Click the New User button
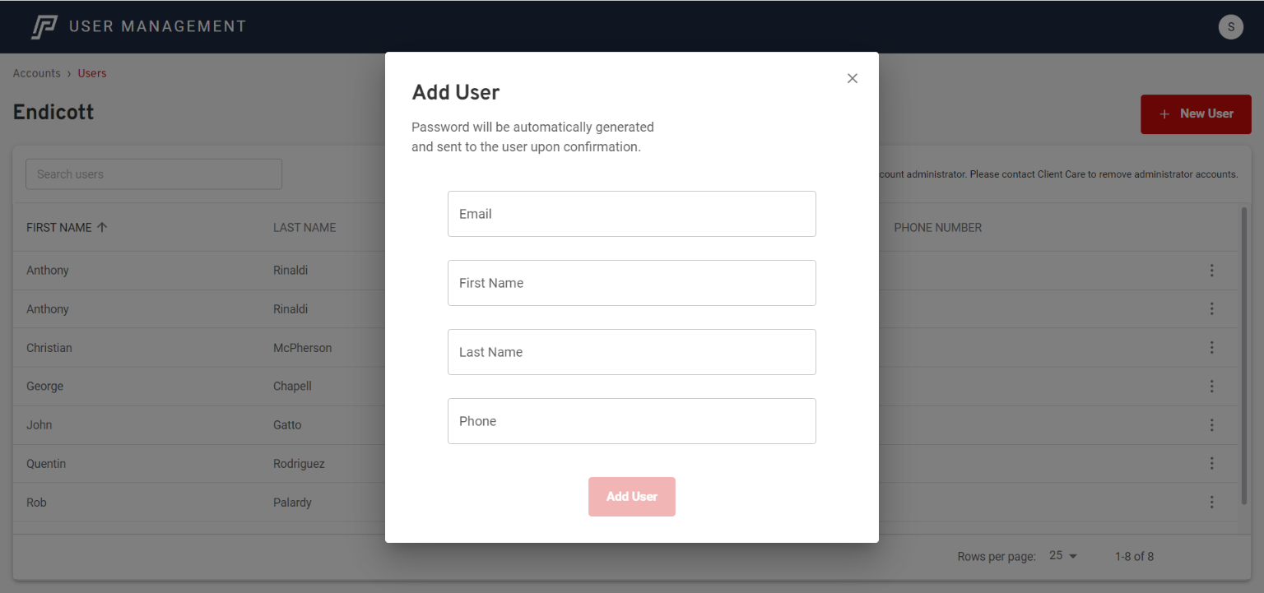 1195,114
